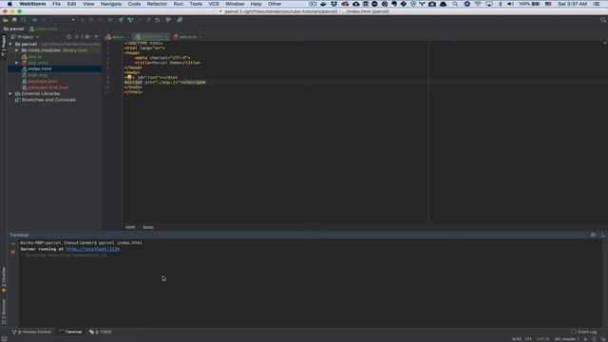Open the Refactor menu
The image size is (608, 342).
157,4
